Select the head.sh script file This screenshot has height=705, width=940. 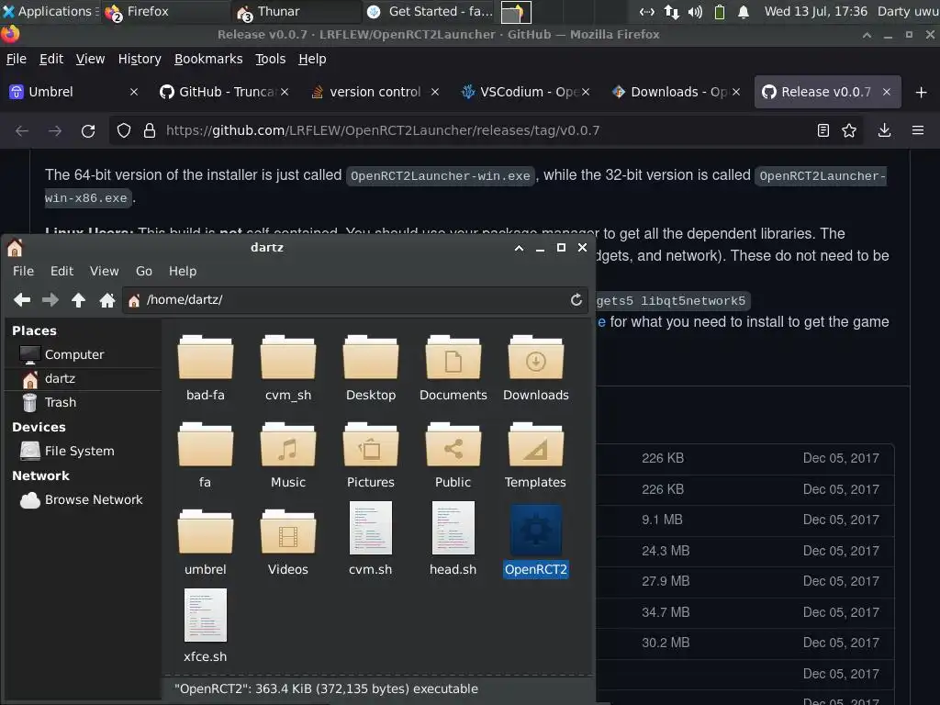click(x=453, y=540)
